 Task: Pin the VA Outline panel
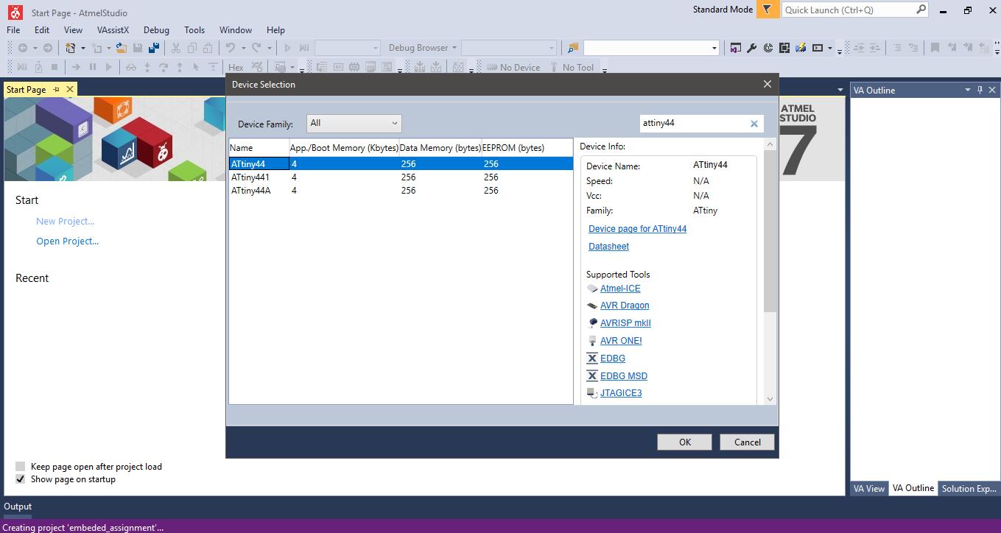coord(980,90)
